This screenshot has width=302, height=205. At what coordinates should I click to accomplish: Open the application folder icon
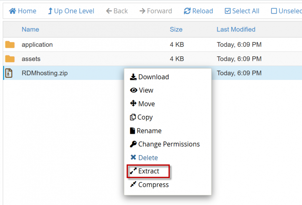tap(10, 45)
